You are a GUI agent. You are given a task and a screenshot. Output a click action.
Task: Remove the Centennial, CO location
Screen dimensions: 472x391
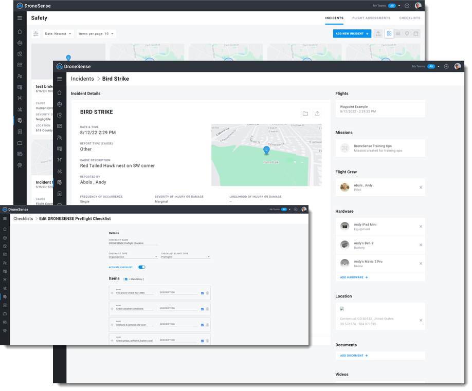click(421, 320)
